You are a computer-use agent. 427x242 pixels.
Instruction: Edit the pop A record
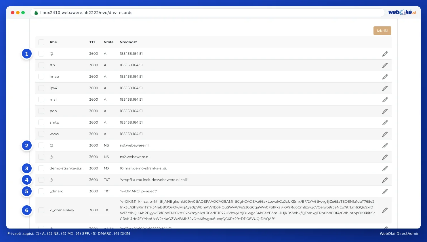385,111
